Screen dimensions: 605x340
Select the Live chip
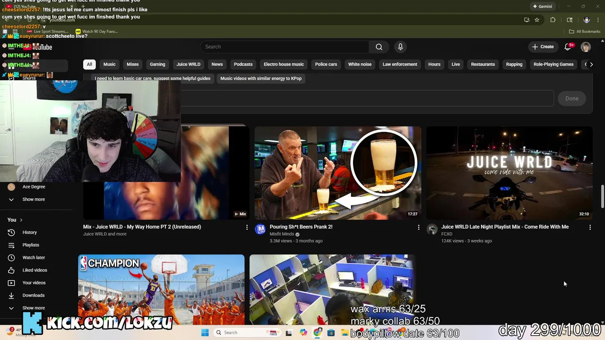[456, 64]
